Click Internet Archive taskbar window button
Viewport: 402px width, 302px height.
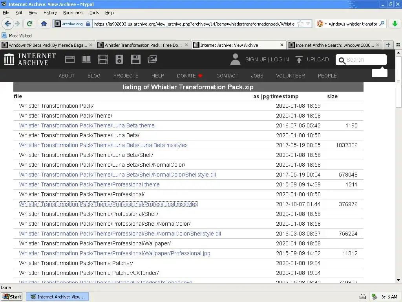[58, 296]
